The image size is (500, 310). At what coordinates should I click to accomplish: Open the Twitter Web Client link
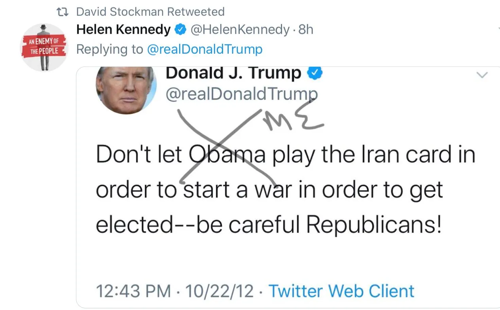(x=341, y=291)
